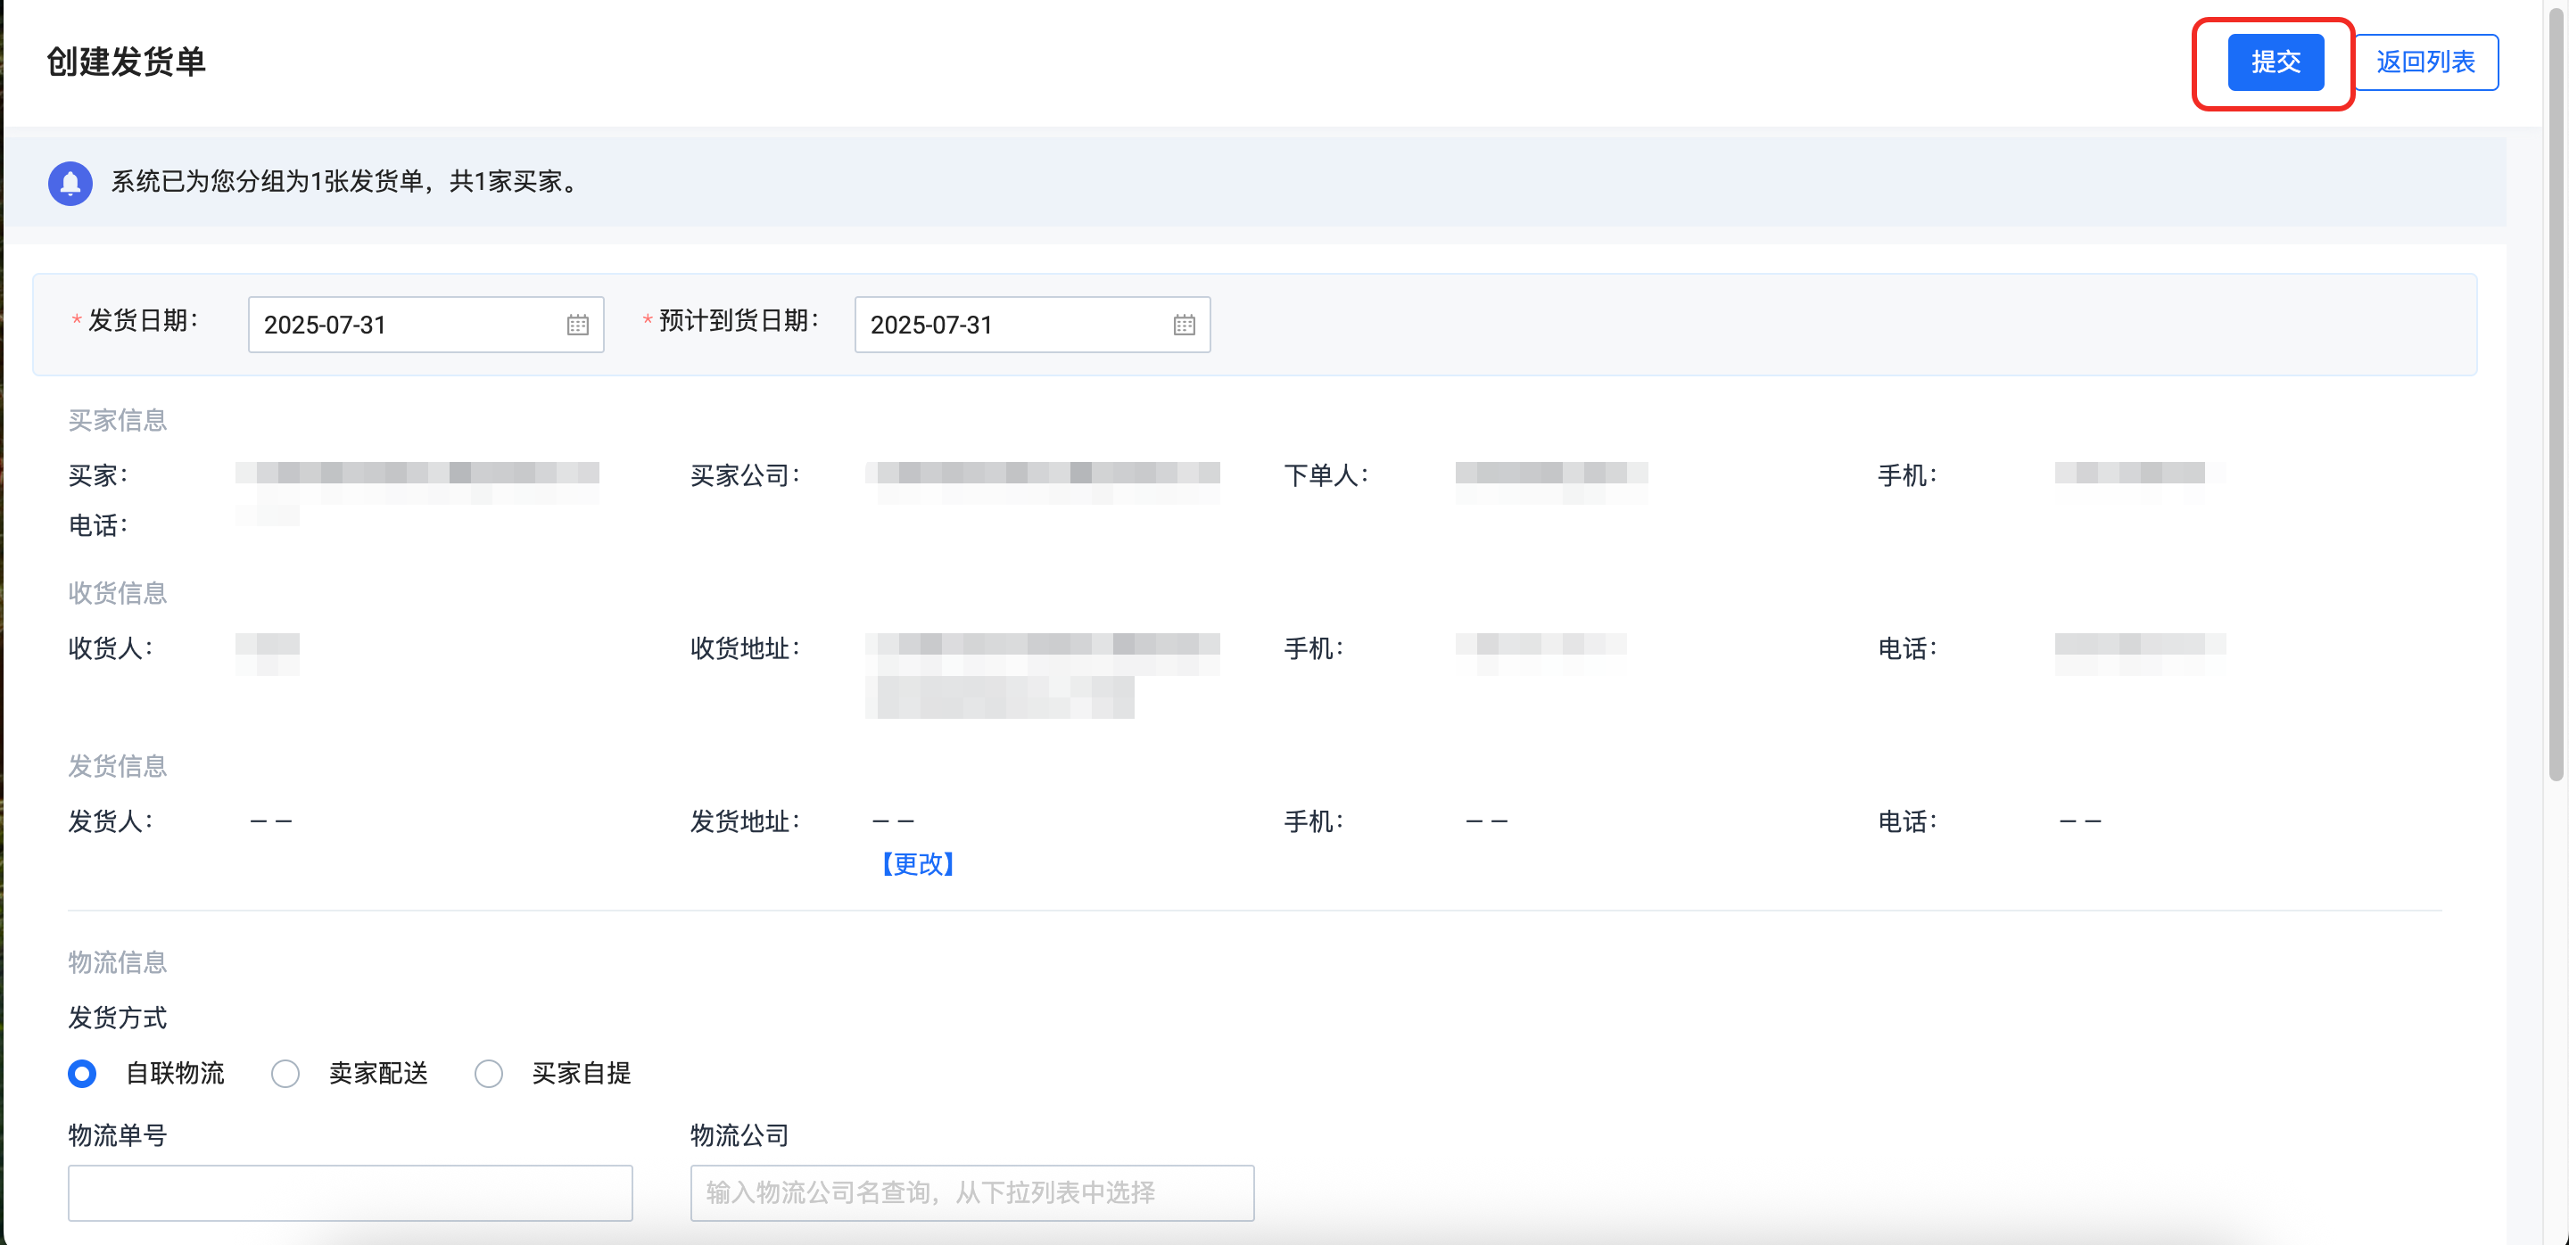This screenshot has width=2569, height=1245.
Task: Click the calendar icon in 预计到货日期 field
Action: click(1184, 325)
